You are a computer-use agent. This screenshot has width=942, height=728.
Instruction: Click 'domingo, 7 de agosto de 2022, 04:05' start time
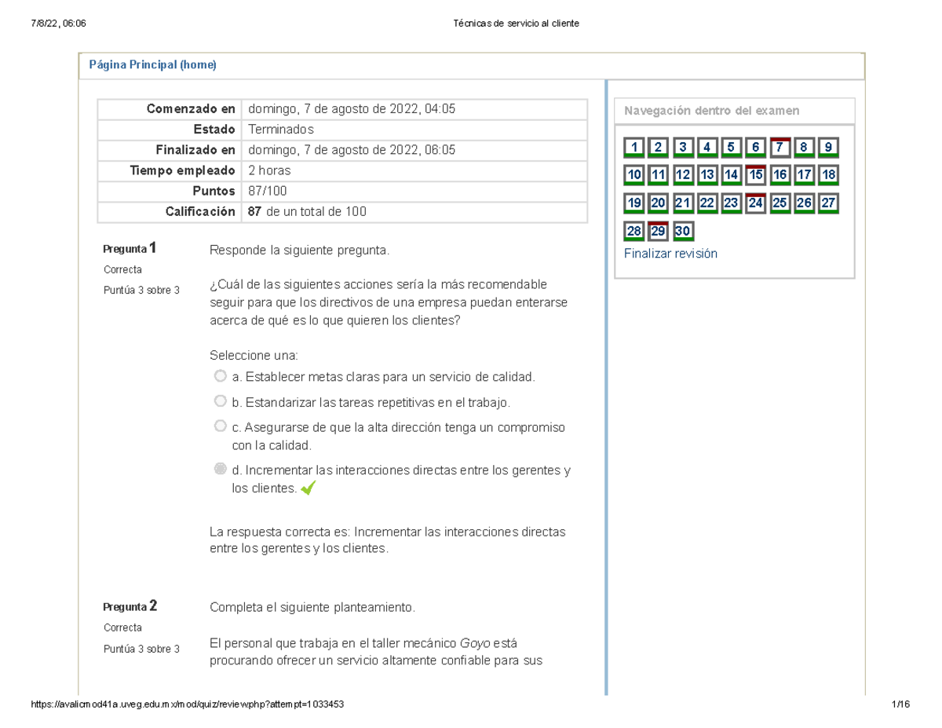point(352,109)
